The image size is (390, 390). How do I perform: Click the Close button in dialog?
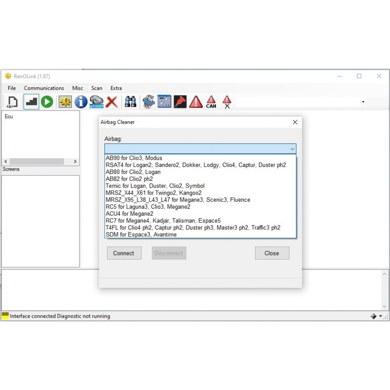tap(272, 253)
